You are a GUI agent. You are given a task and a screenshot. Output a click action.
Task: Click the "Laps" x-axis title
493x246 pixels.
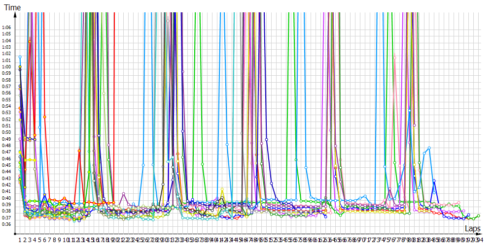tap(472, 229)
